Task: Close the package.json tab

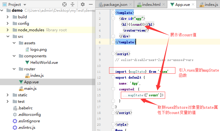Action: coord(130,4)
